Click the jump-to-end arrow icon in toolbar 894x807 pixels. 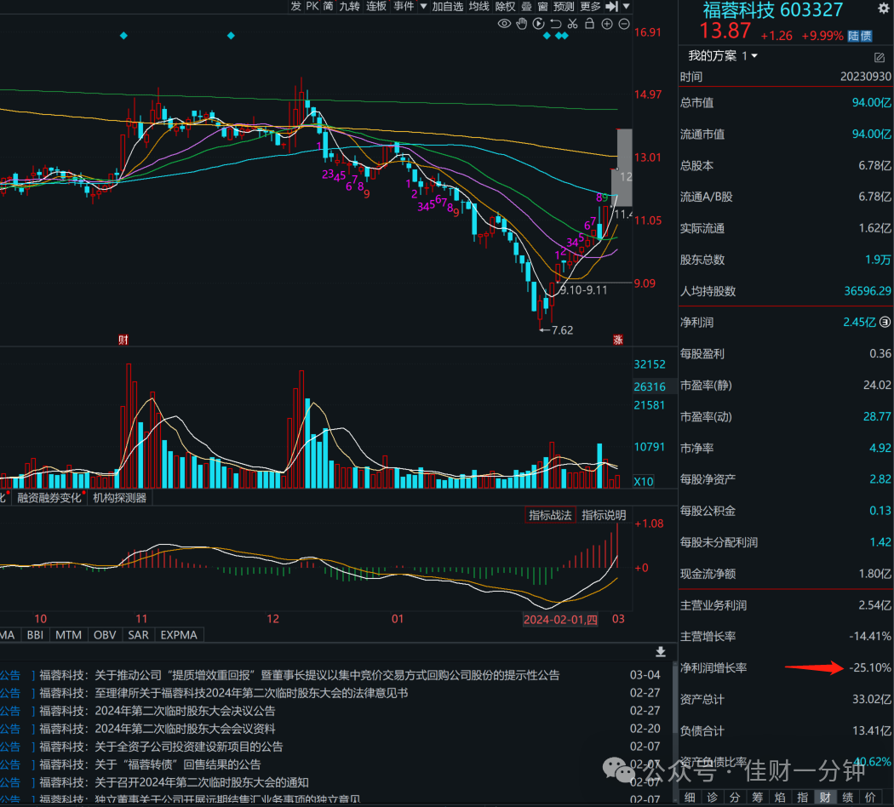click(x=612, y=6)
